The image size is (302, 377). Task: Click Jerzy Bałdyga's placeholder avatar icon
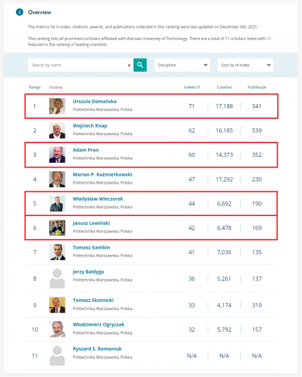click(57, 278)
